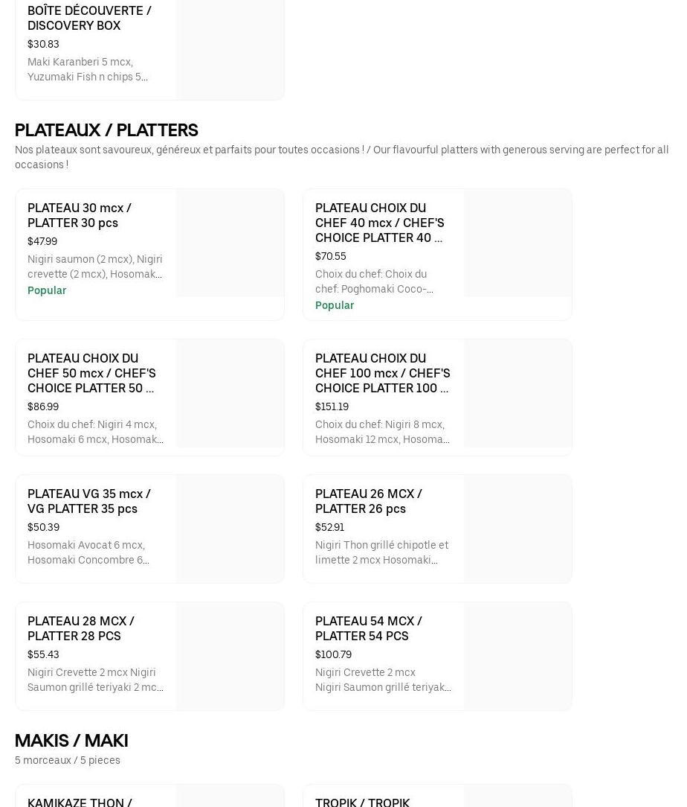The image size is (687, 807).
Task: Open the Kamikaze Thon maki item
Action: coord(80,801)
